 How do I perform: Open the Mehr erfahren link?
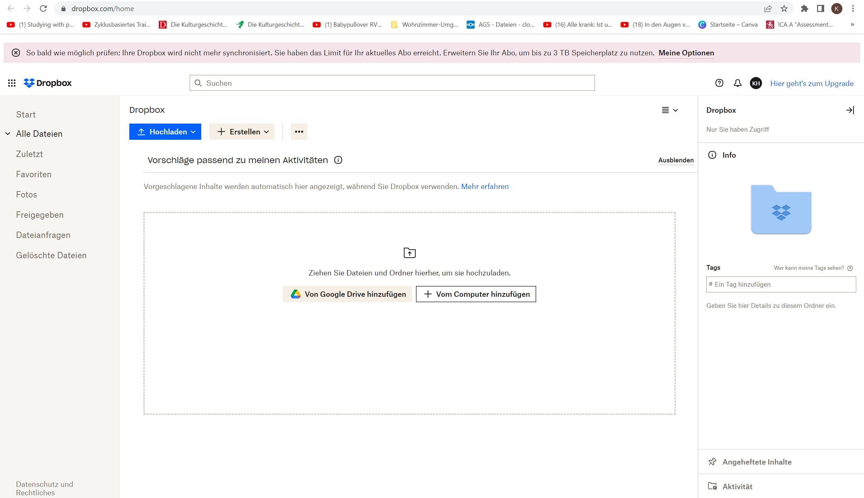pos(485,187)
